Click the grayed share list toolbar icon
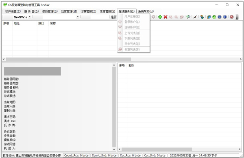 (x=181, y=17)
